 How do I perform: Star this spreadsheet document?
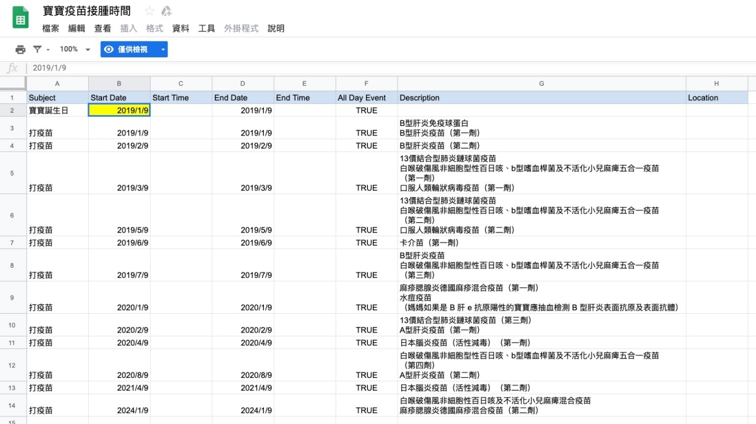coord(149,11)
